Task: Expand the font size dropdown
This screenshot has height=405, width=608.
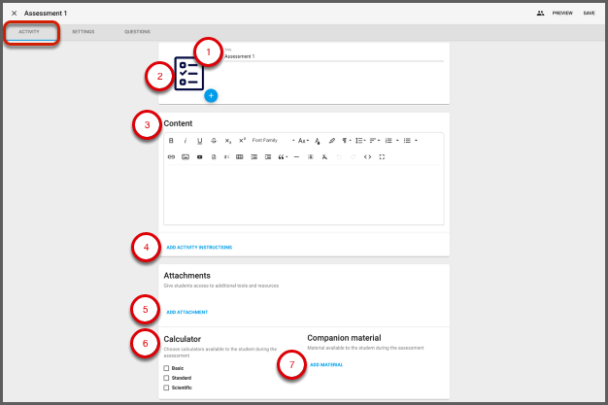Action: tap(303, 141)
